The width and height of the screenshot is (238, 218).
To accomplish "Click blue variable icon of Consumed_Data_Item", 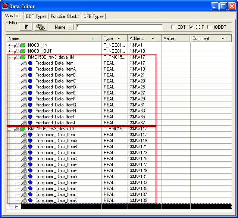I will pos(30,135).
